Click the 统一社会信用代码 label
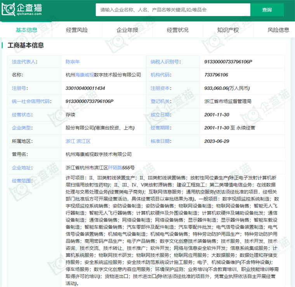 [x=31, y=102]
